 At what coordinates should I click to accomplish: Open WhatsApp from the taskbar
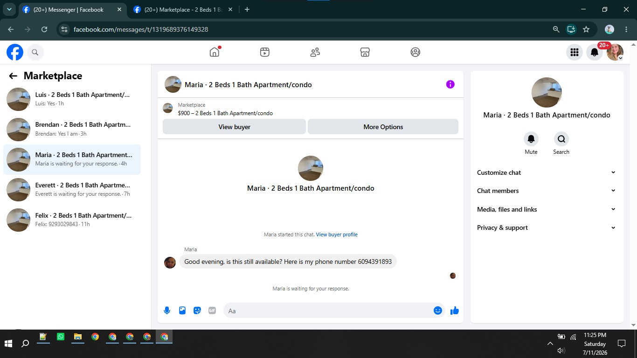tap(61, 337)
